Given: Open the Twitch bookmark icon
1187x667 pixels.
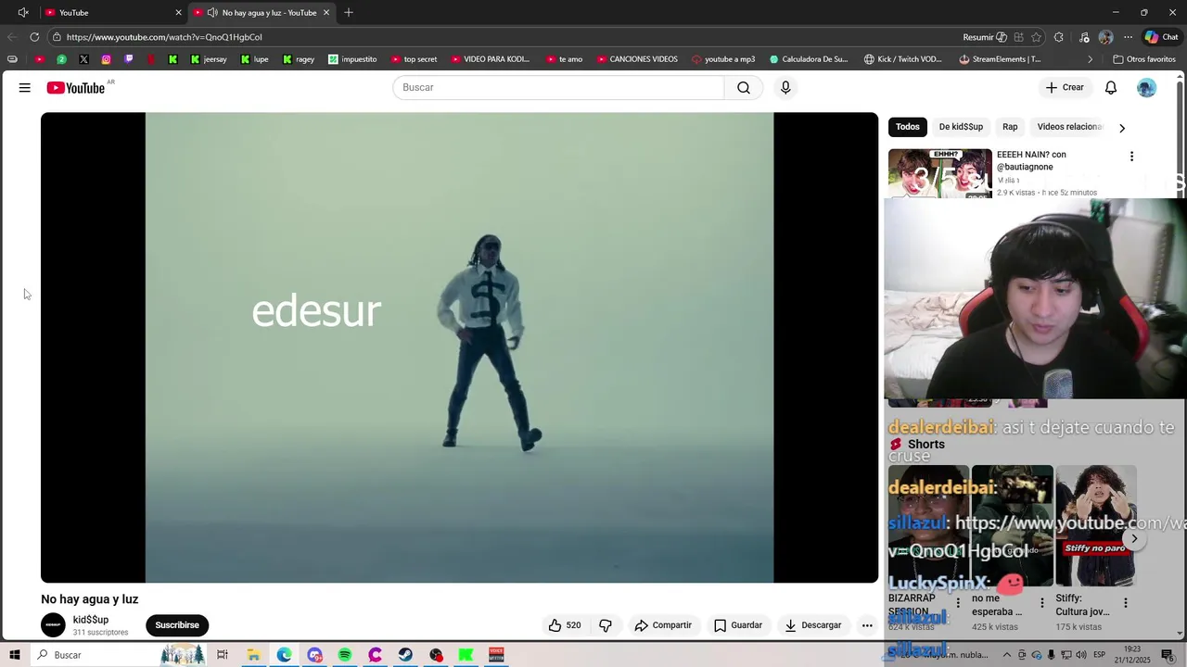Looking at the screenshot, I should click(x=128, y=59).
